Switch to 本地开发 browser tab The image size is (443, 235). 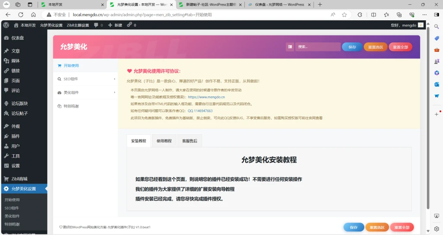pos(72,4)
